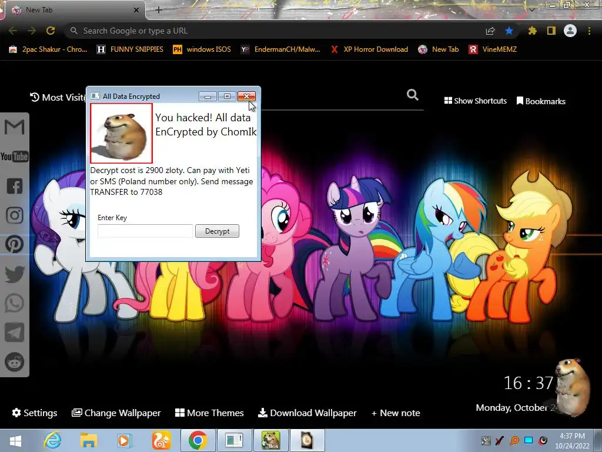Image resolution: width=602 pixels, height=452 pixels.
Task: Open the EndermanCH/Malw... bookmark
Action: 280,49
